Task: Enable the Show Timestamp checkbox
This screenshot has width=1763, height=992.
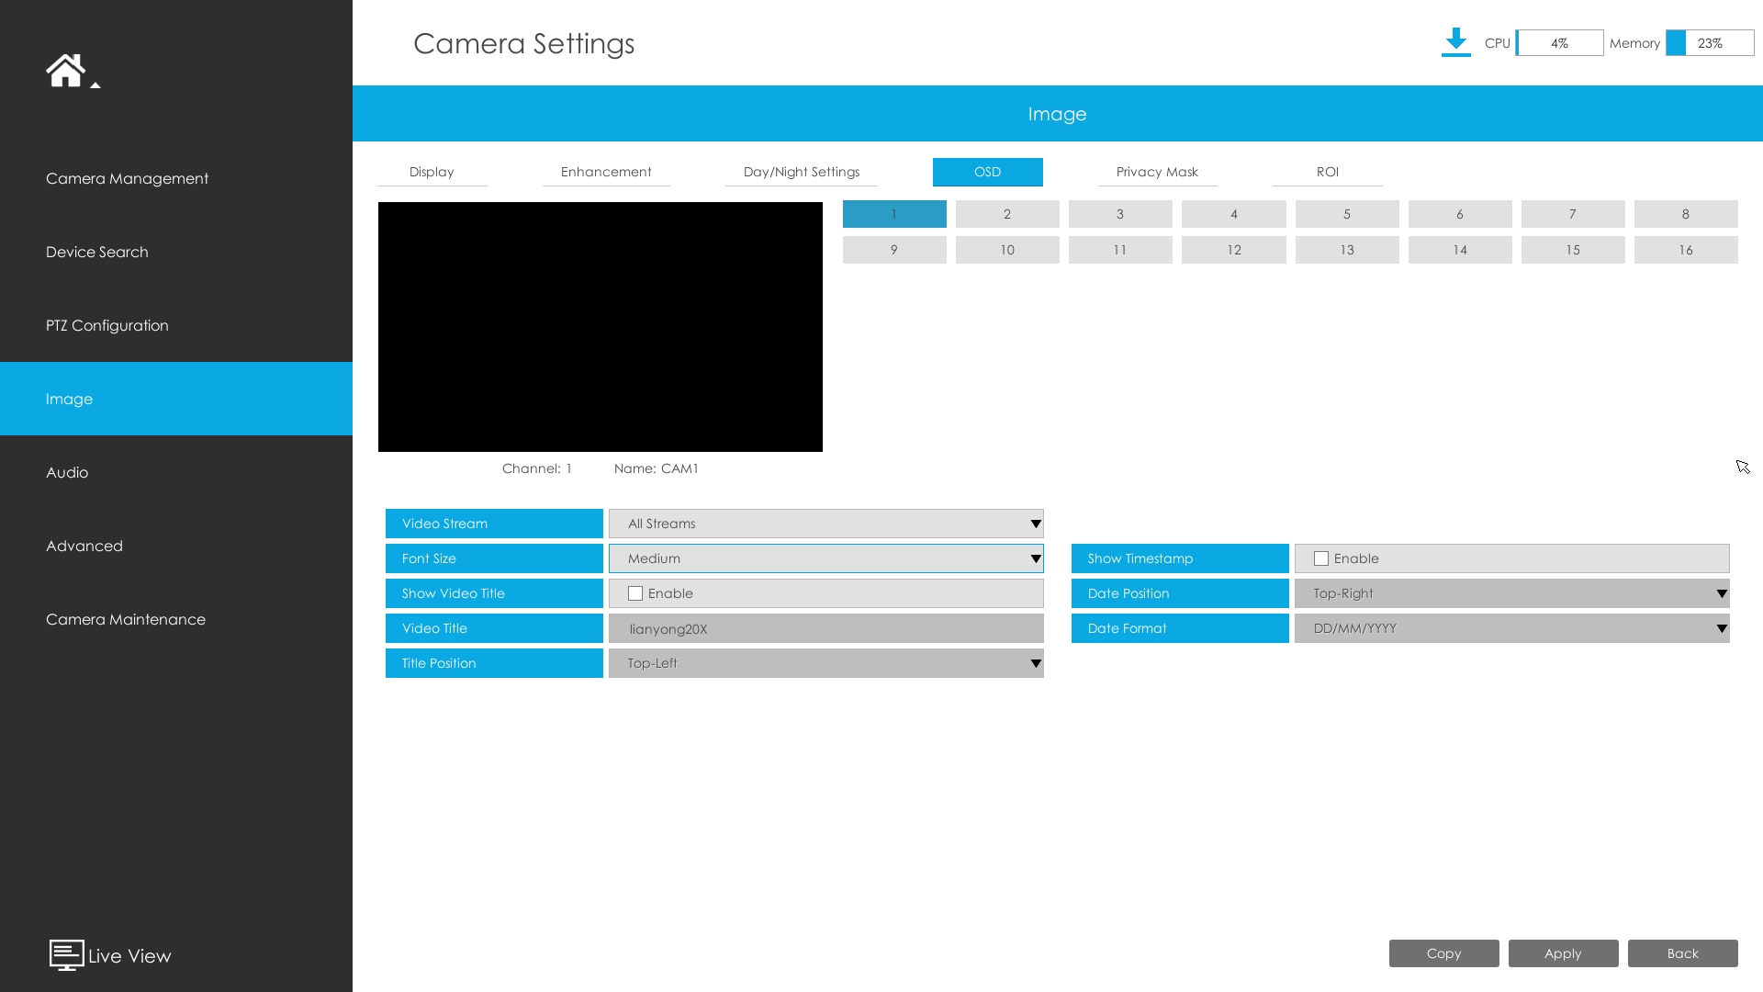Action: pos(1321,558)
